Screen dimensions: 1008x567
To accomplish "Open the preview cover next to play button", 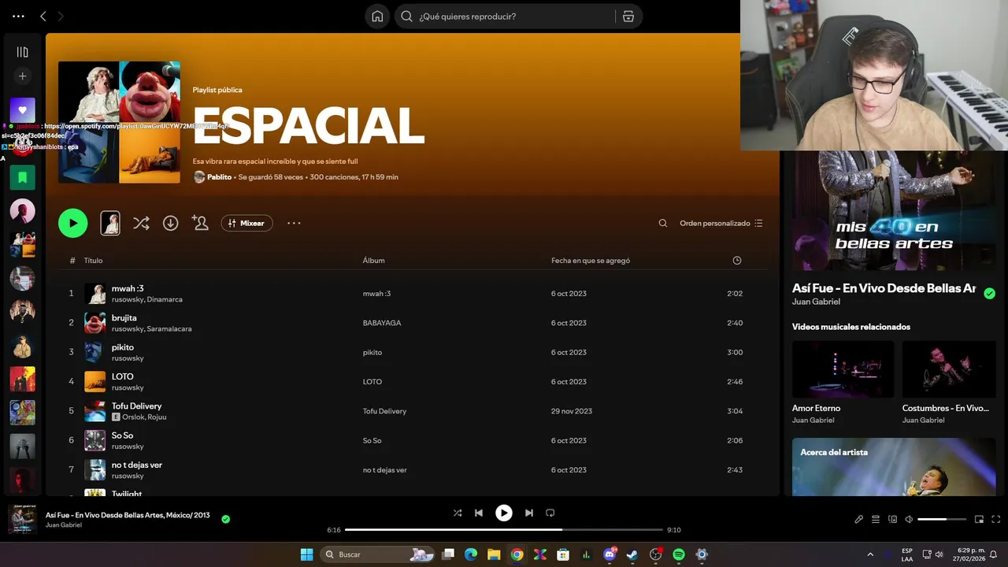I will coord(110,223).
